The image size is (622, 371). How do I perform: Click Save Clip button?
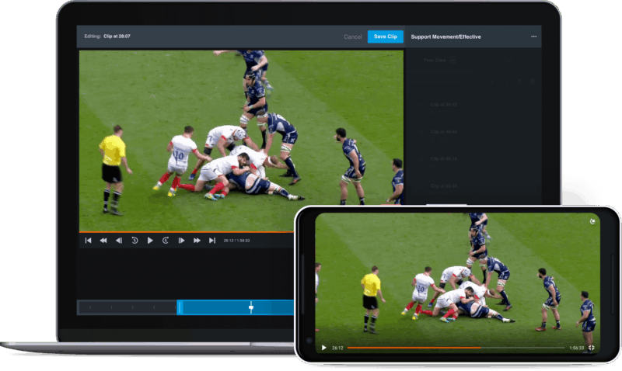[385, 36]
